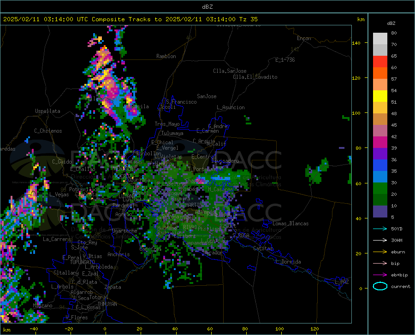The width and height of the screenshot is (415, 335).
Task: Click the Perdriel location label
Action: click(x=124, y=205)
